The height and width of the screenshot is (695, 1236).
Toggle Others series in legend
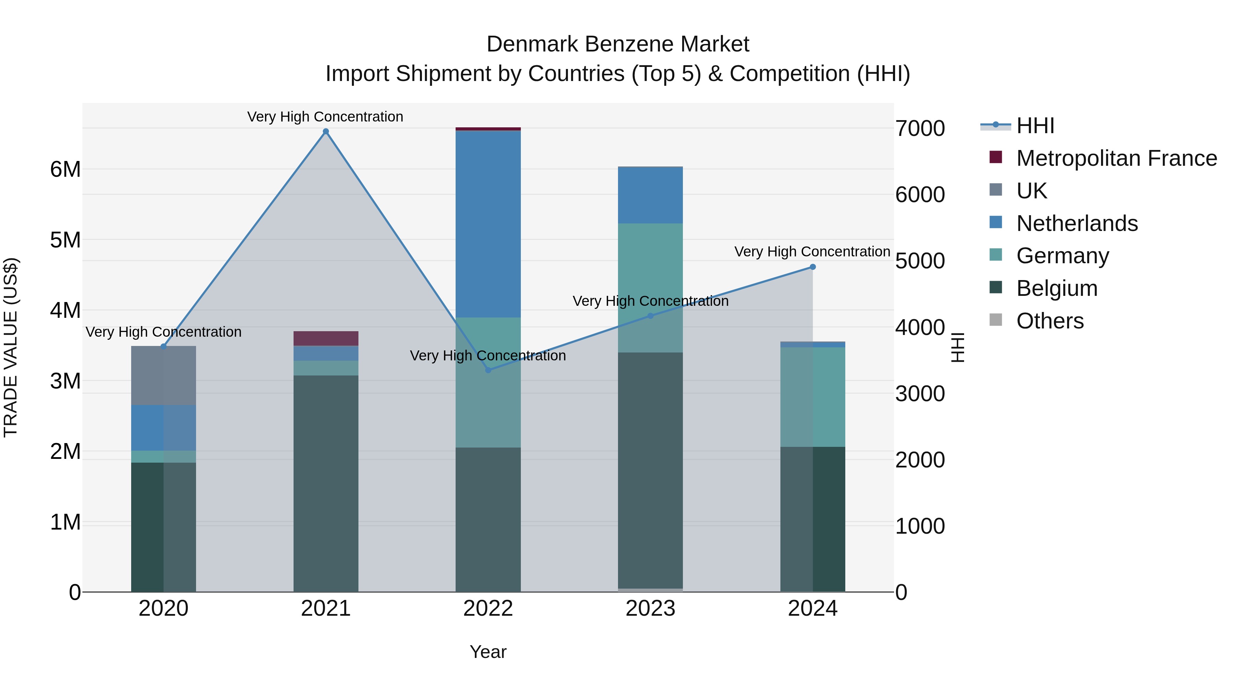[x=1037, y=321]
